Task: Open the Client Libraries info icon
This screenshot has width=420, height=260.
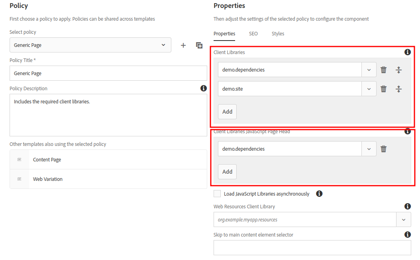Action: (x=408, y=52)
